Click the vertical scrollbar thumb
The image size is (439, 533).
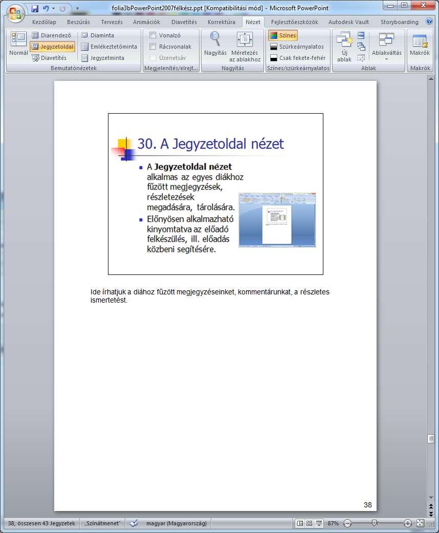click(x=431, y=439)
